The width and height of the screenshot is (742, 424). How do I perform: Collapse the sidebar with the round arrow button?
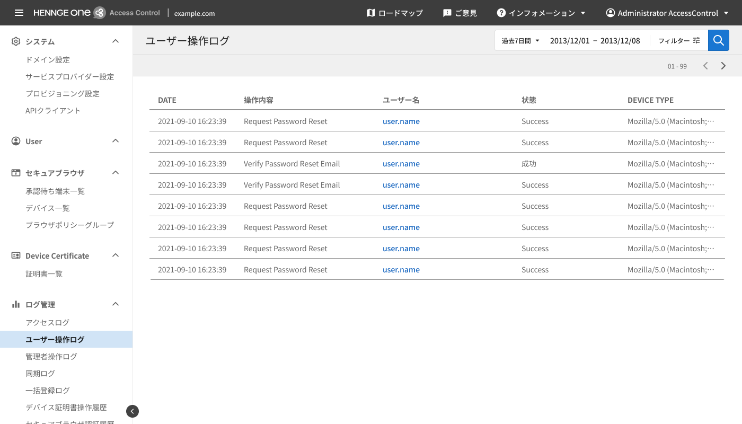coord(132,411)
